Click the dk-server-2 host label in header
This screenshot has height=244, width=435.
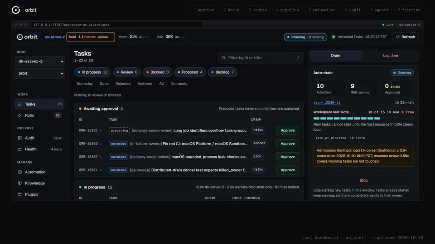click(x=55, y=37)
